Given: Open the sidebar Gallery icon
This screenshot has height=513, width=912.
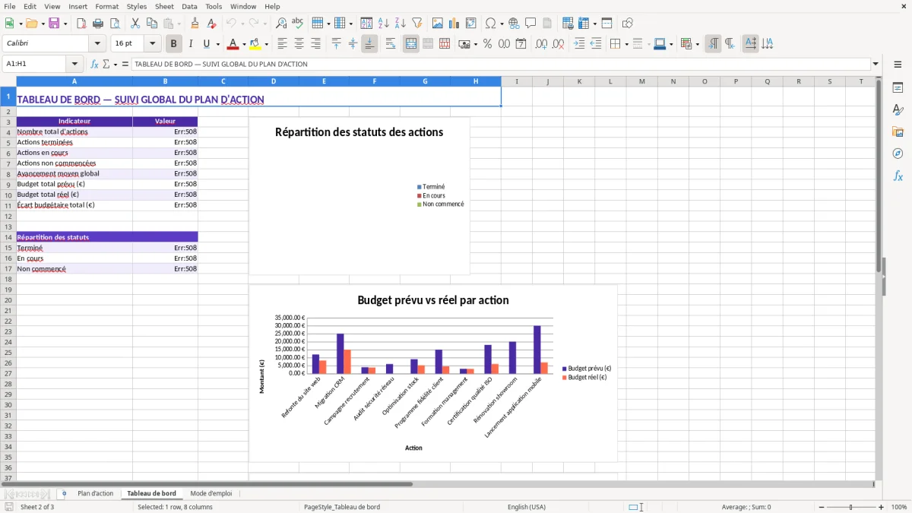Looking at the screenshot, I should 898,131.
